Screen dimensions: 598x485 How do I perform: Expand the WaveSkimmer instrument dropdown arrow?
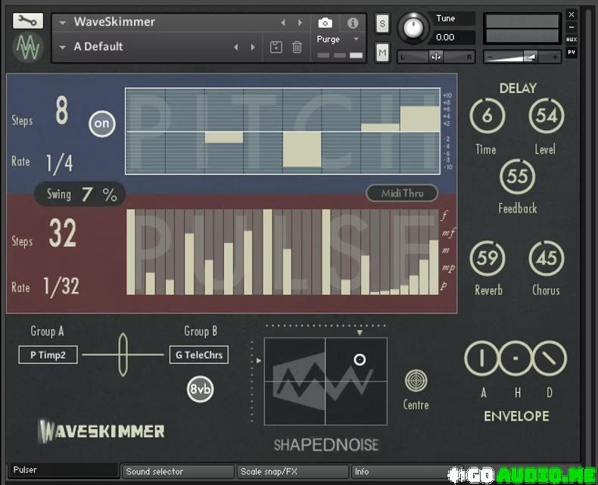(x=63, y=23)
